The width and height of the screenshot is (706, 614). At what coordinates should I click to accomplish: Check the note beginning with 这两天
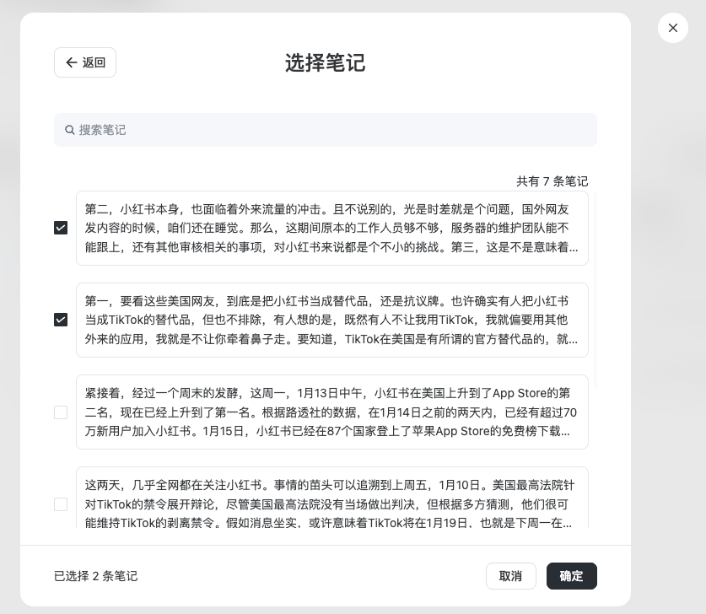(x=61, y=504)
